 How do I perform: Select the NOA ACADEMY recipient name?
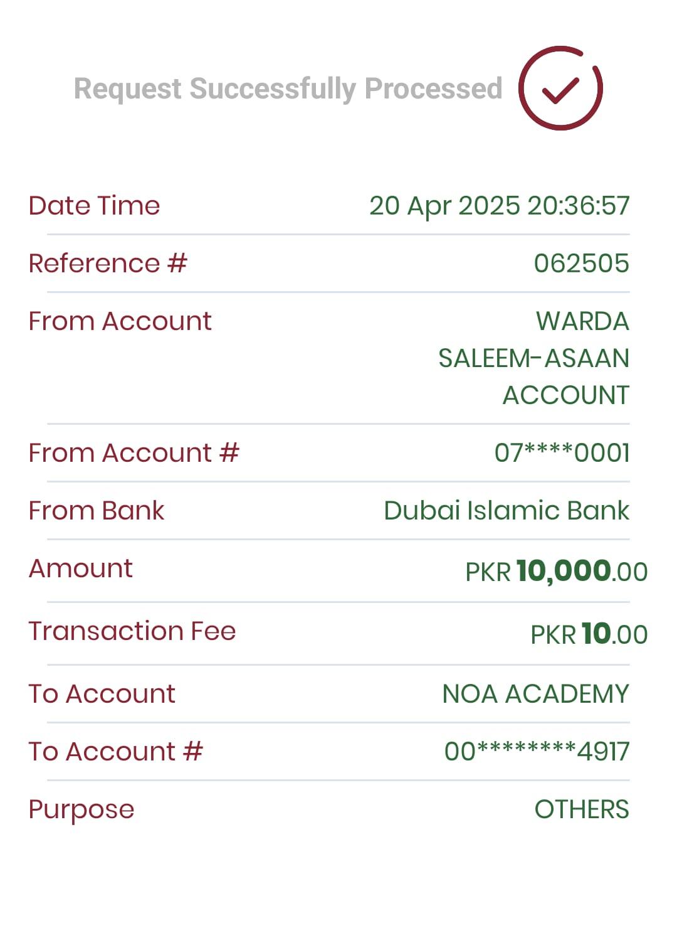pyautogui.click(x=535, y=694)
